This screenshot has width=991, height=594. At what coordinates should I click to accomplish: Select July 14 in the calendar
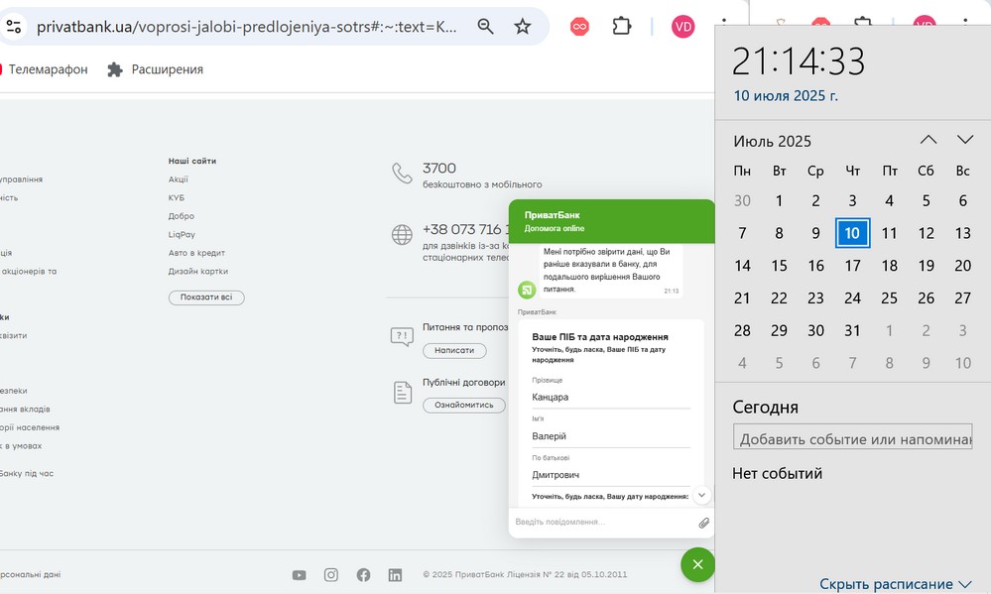tap(742, 266)
